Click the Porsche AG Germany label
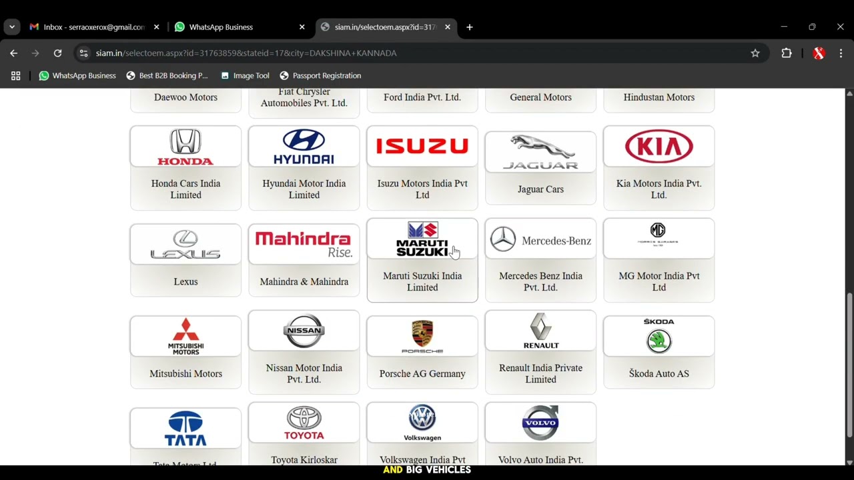 tap(422, 374)
